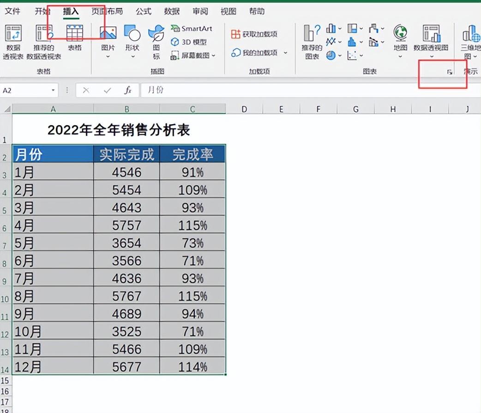Cancel formula entry with X
Image resolution: width=481 pixels, height=413 pixels.
86,90
